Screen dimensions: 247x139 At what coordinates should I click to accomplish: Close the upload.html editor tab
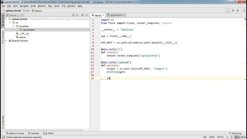[124, 15]
